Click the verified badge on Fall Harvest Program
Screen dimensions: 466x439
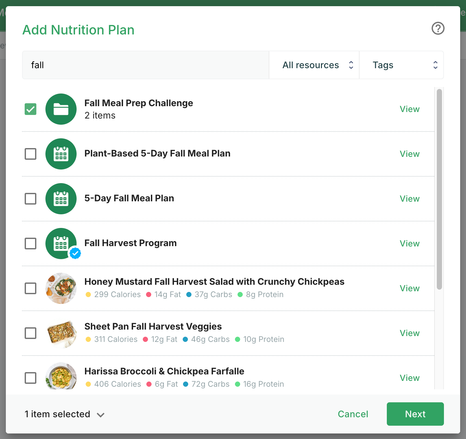pyautogui.click(x=75, y=253)
